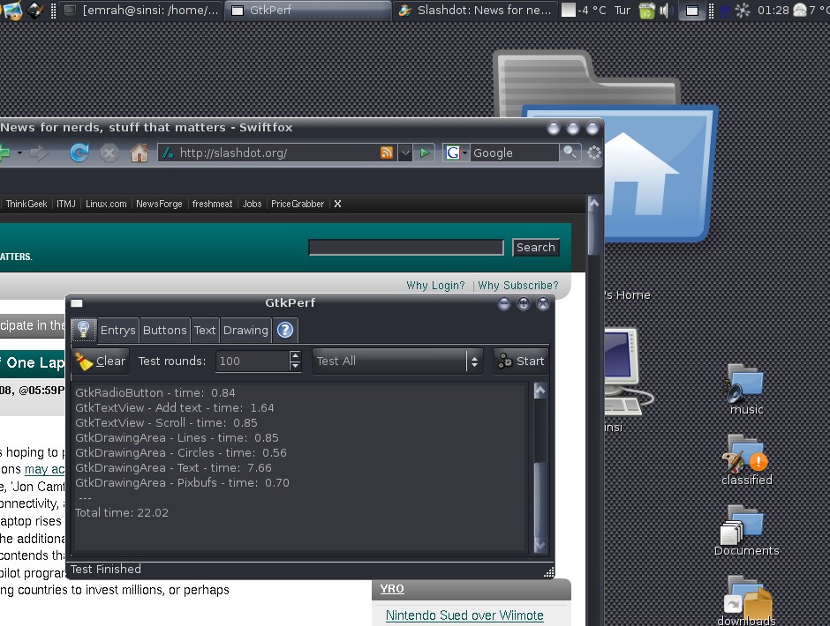Start the GtkPerf test run

click(x=521, y=361)
